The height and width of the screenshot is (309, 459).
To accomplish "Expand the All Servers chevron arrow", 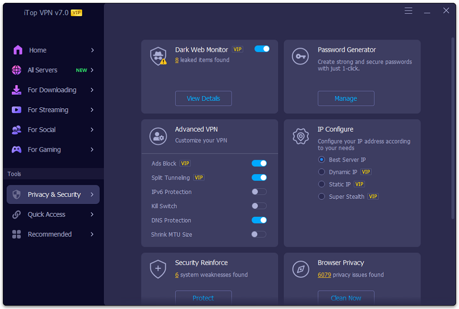I will pyautogui.click(x=92, y=70).
